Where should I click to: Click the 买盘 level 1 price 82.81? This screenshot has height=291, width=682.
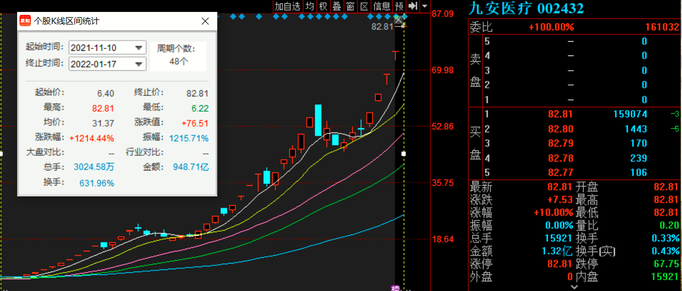[561, 115]
